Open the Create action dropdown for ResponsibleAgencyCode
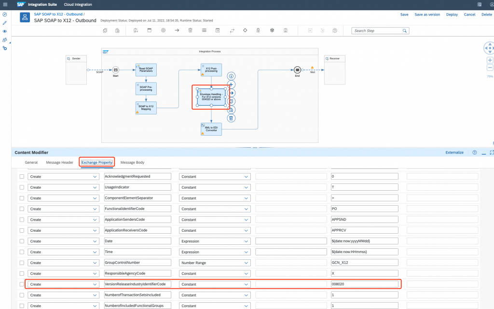The width and height of the screenshot is (494, 309). click(63, 273)
